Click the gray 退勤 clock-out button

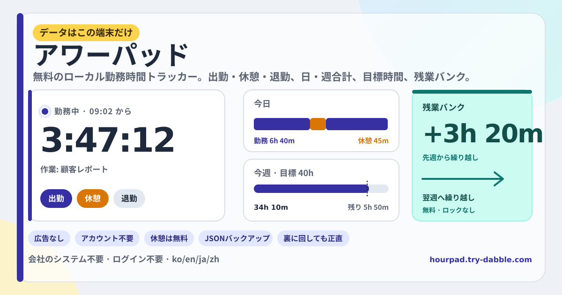(129, 199)
